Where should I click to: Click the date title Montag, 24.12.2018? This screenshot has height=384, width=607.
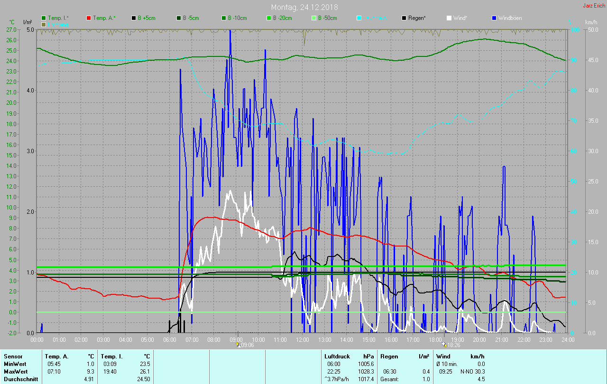pos(303,7)
